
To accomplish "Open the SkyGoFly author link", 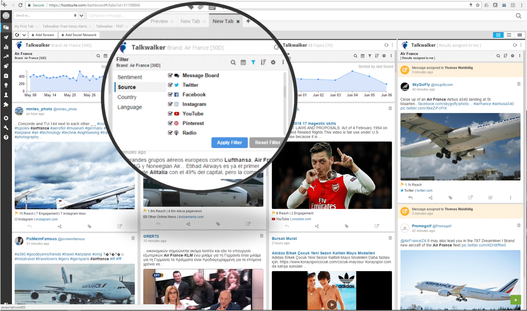I will tap(421, 85).
